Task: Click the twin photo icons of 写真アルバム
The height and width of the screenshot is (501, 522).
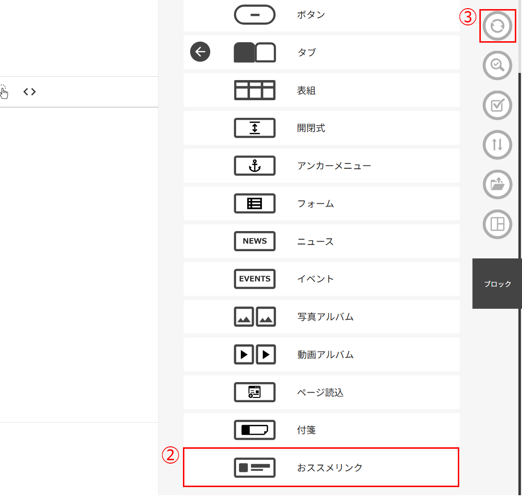Action: point(255,316)
